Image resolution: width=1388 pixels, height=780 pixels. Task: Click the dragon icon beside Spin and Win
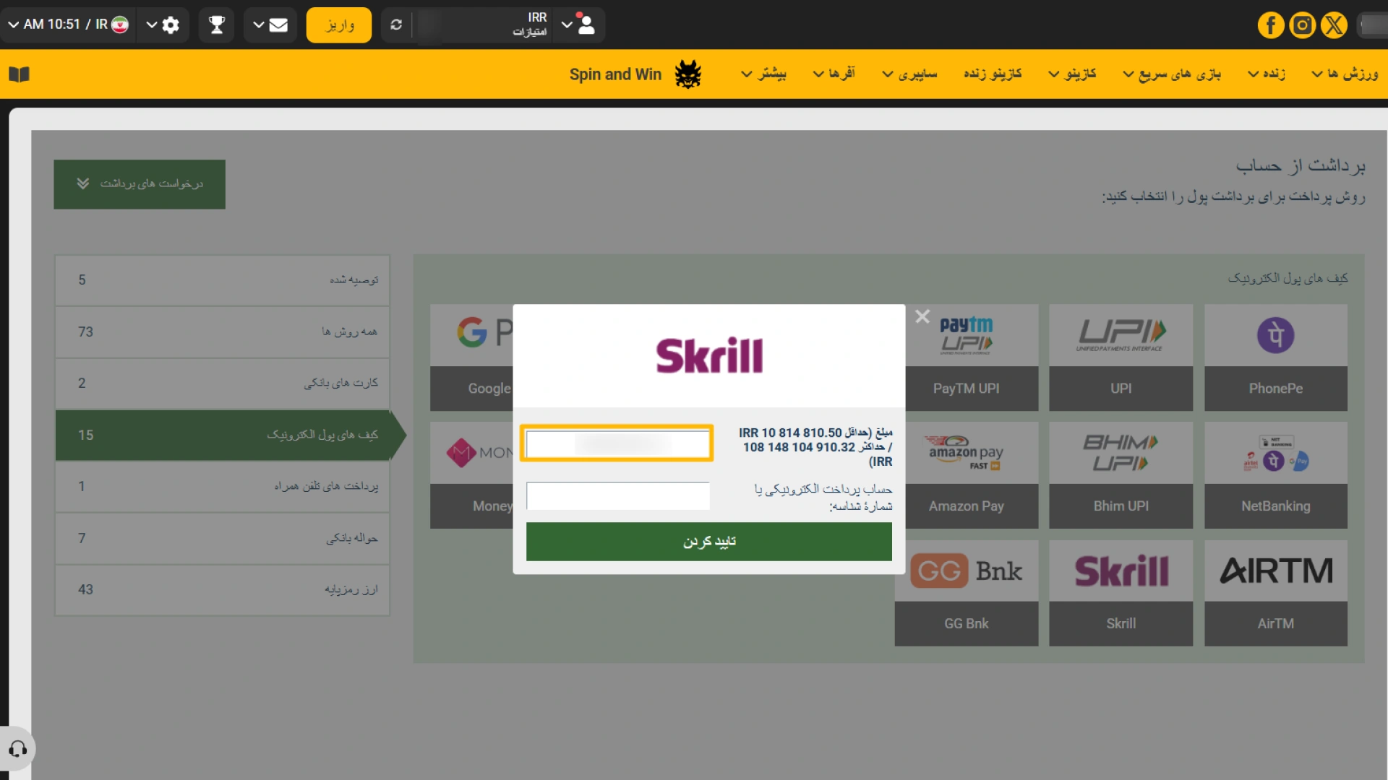(x=687, y=74)
